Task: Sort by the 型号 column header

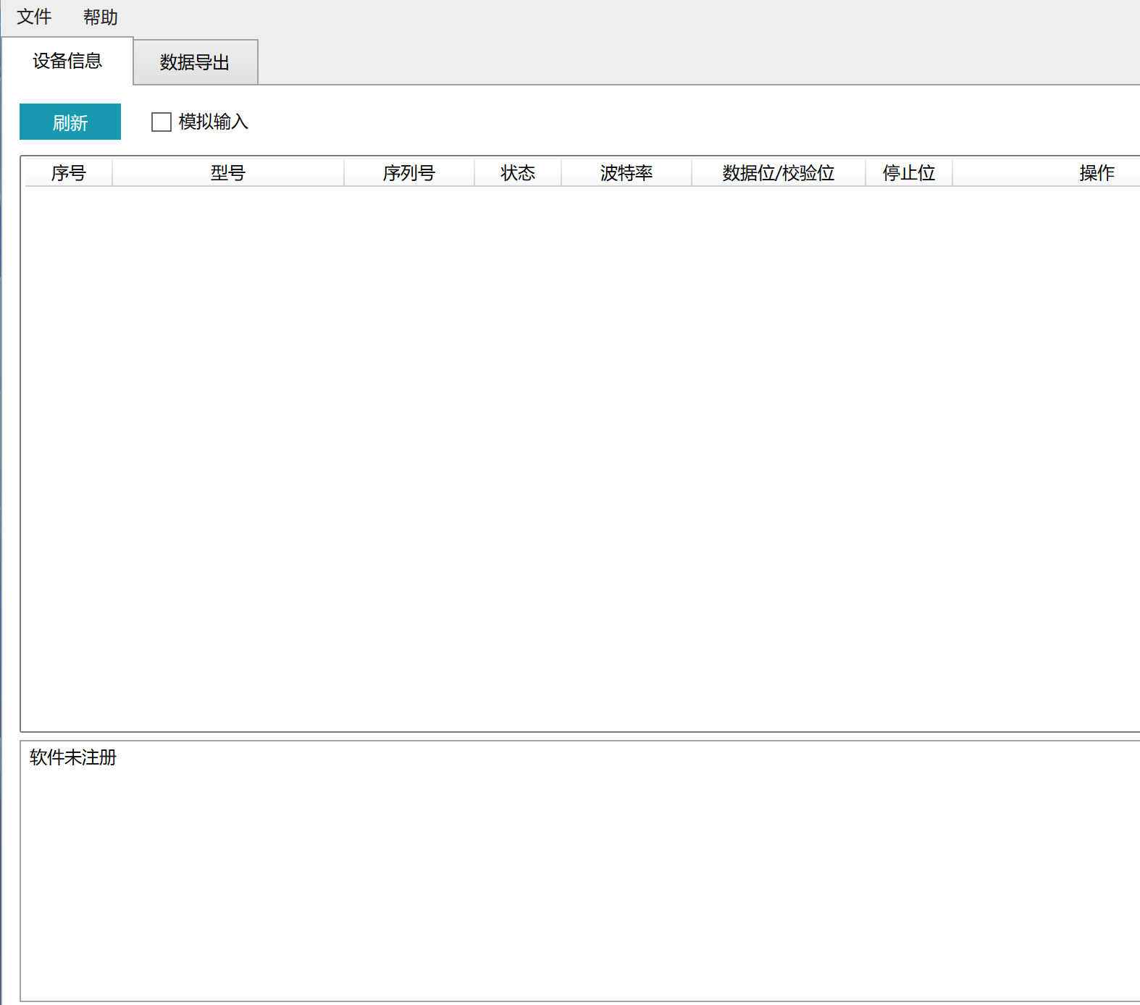Action: (x=228, y=173)
